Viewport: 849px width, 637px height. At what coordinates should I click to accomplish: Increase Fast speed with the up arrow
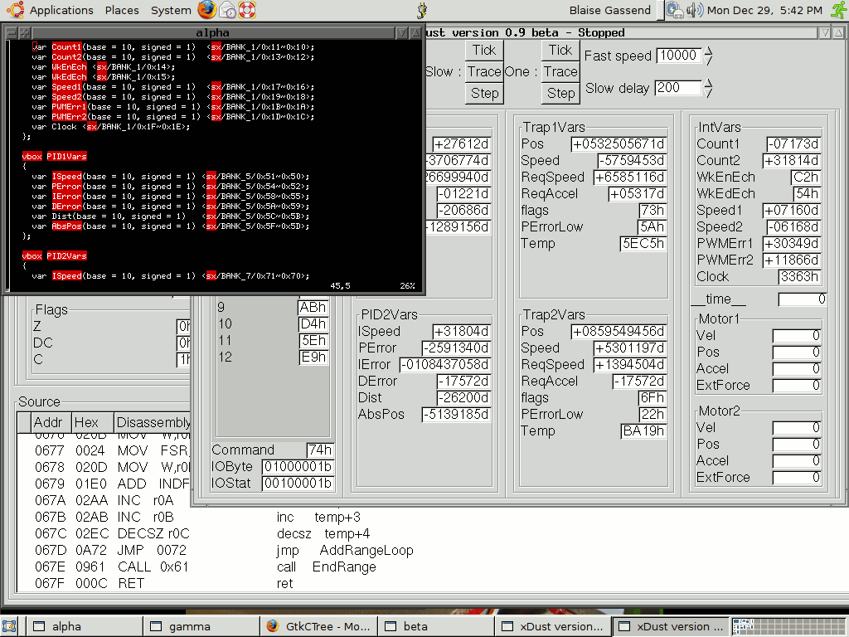(709, 51)
